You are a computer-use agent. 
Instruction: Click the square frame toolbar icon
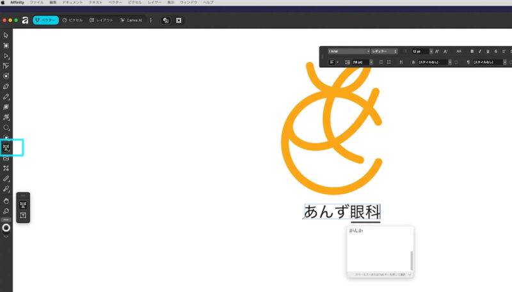point(179,20)
